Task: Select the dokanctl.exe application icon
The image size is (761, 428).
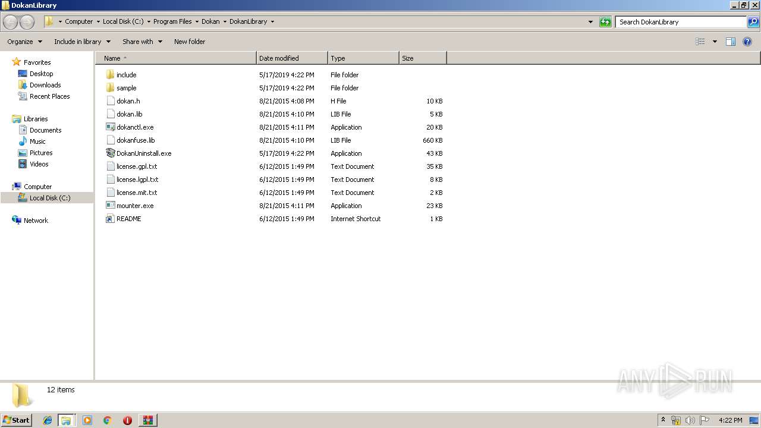Action: click(110, 127)
